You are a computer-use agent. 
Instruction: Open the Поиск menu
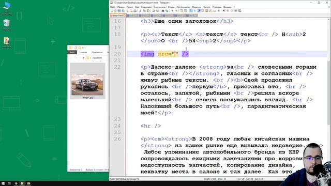[x=130, y=7]
